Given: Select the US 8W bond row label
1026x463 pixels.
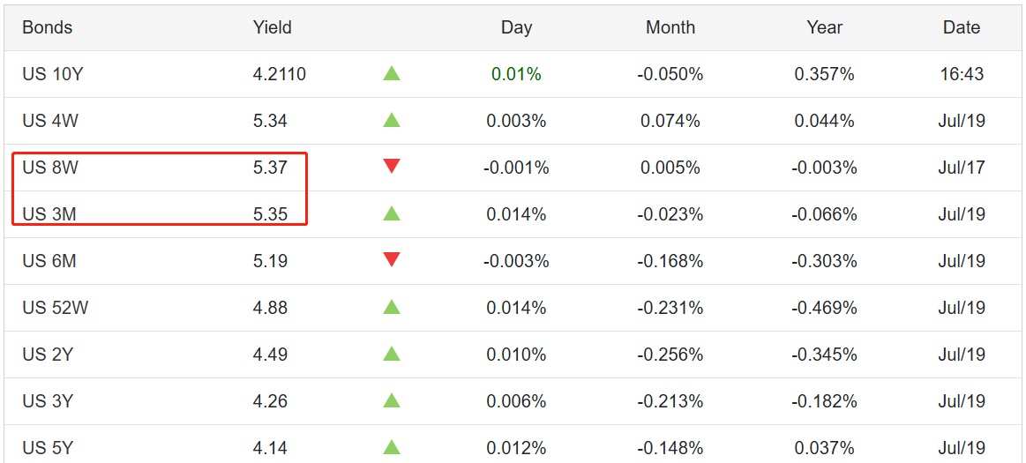Looking at the screenshot, I should click(x=49, y=168).
